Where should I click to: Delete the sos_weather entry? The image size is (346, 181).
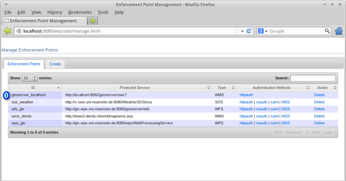pyautogui.click(x=319, y=102)
